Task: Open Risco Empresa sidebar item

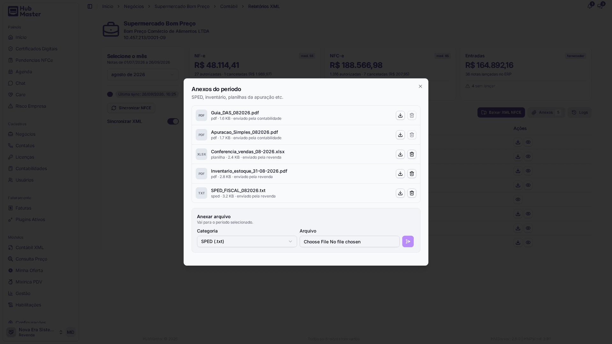Action: [x=41, y=106]
